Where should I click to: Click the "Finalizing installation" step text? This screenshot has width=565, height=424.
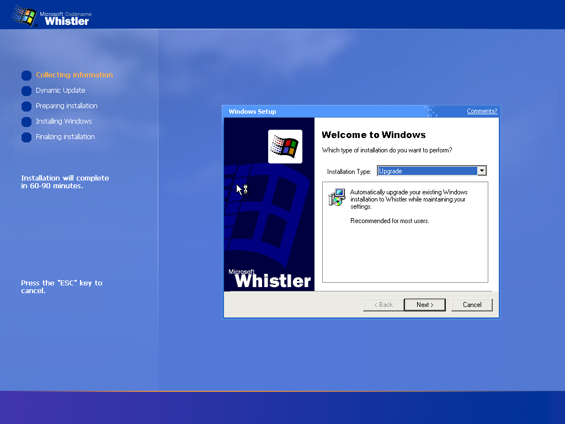[65, 137]
